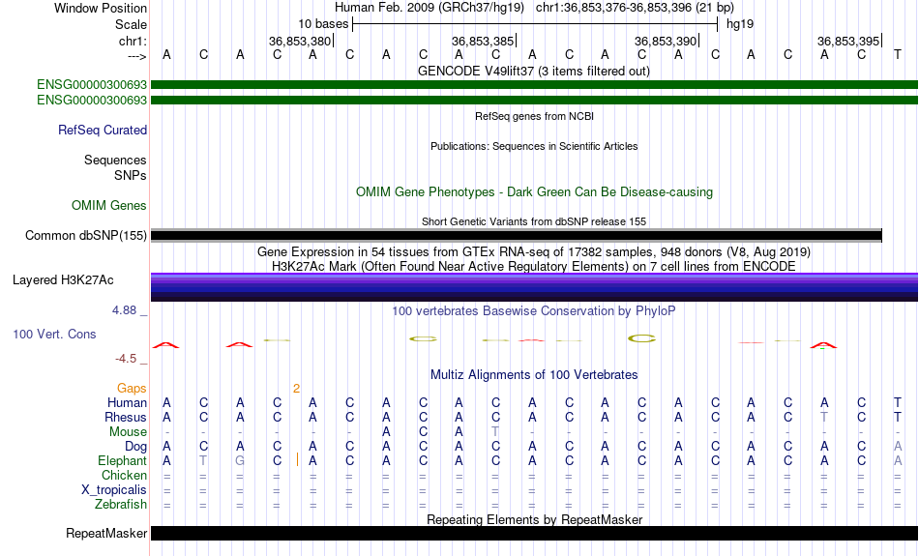Screen dimensions: 919x556
Task: Open Multiz Alignments of 100 Vertebrates title
Action: click(x=534, y=375)
